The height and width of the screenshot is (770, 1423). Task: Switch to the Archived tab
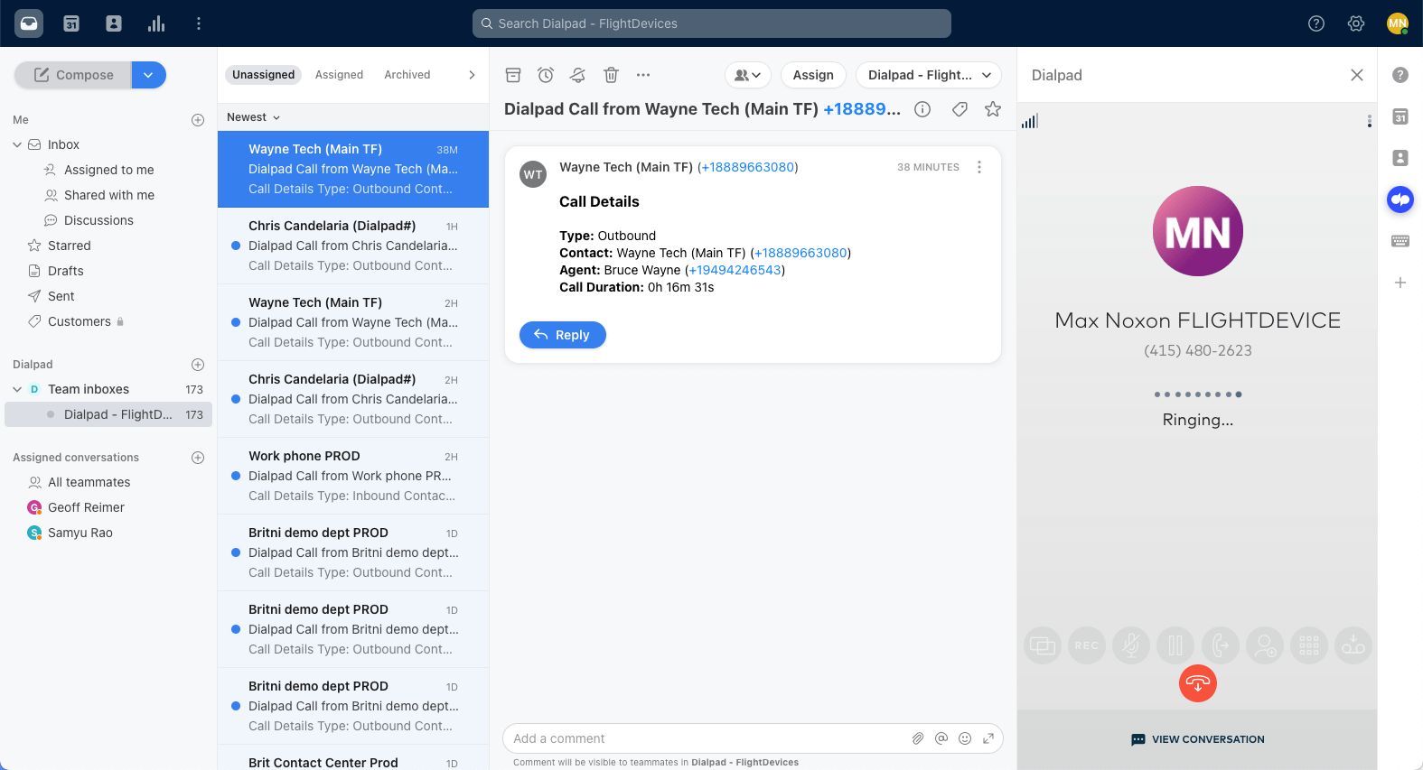407,75
